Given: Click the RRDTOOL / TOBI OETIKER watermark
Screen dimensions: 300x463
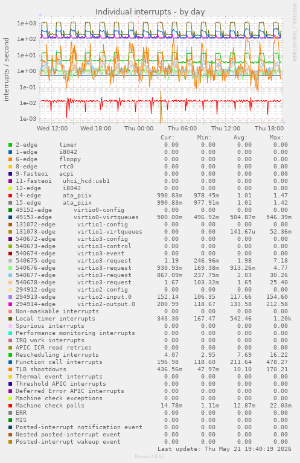Looking at the screenshot, I should (x=294, y=33).
